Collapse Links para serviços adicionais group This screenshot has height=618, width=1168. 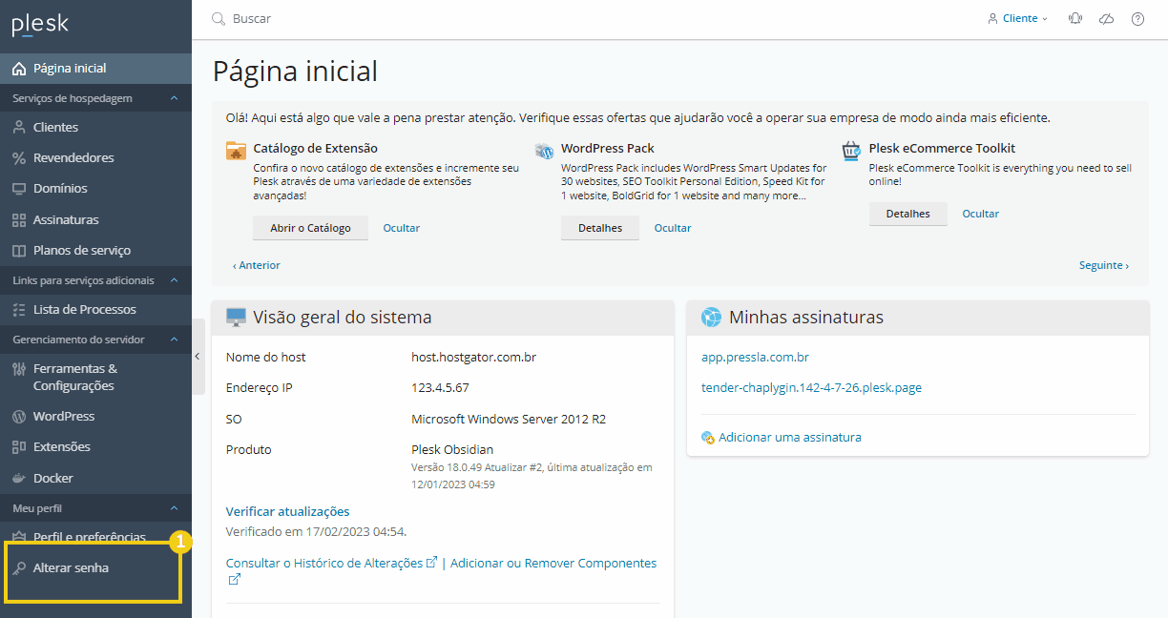[x=174, y=280]
